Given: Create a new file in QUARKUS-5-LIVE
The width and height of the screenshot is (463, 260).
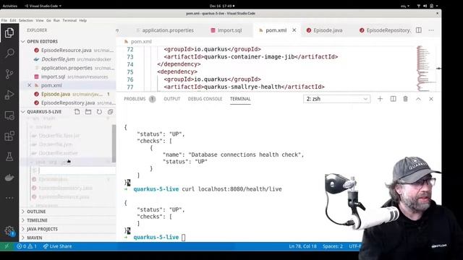Looking at the screenshot, I should [x=77, y=112].
